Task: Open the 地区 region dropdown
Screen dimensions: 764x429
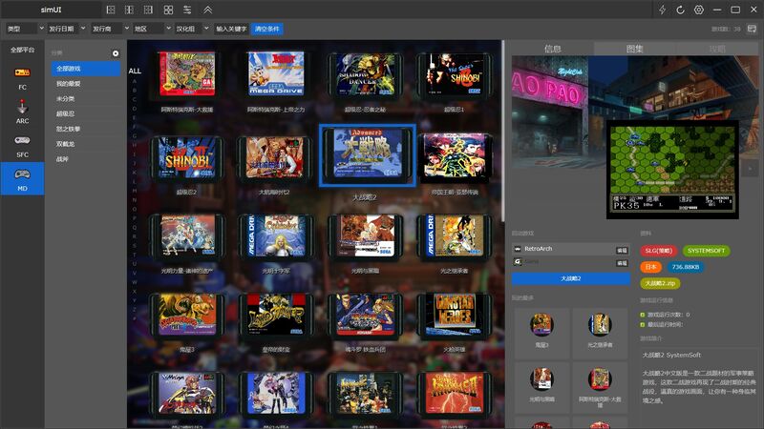Action: 150,29
